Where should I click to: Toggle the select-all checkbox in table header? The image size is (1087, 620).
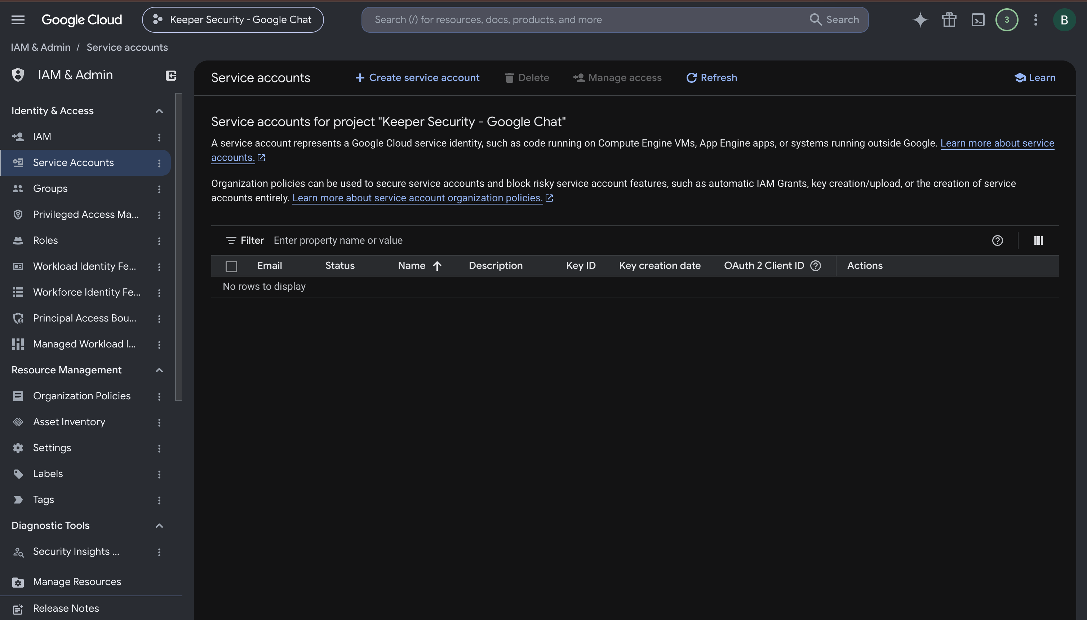[x=231, y=266]
